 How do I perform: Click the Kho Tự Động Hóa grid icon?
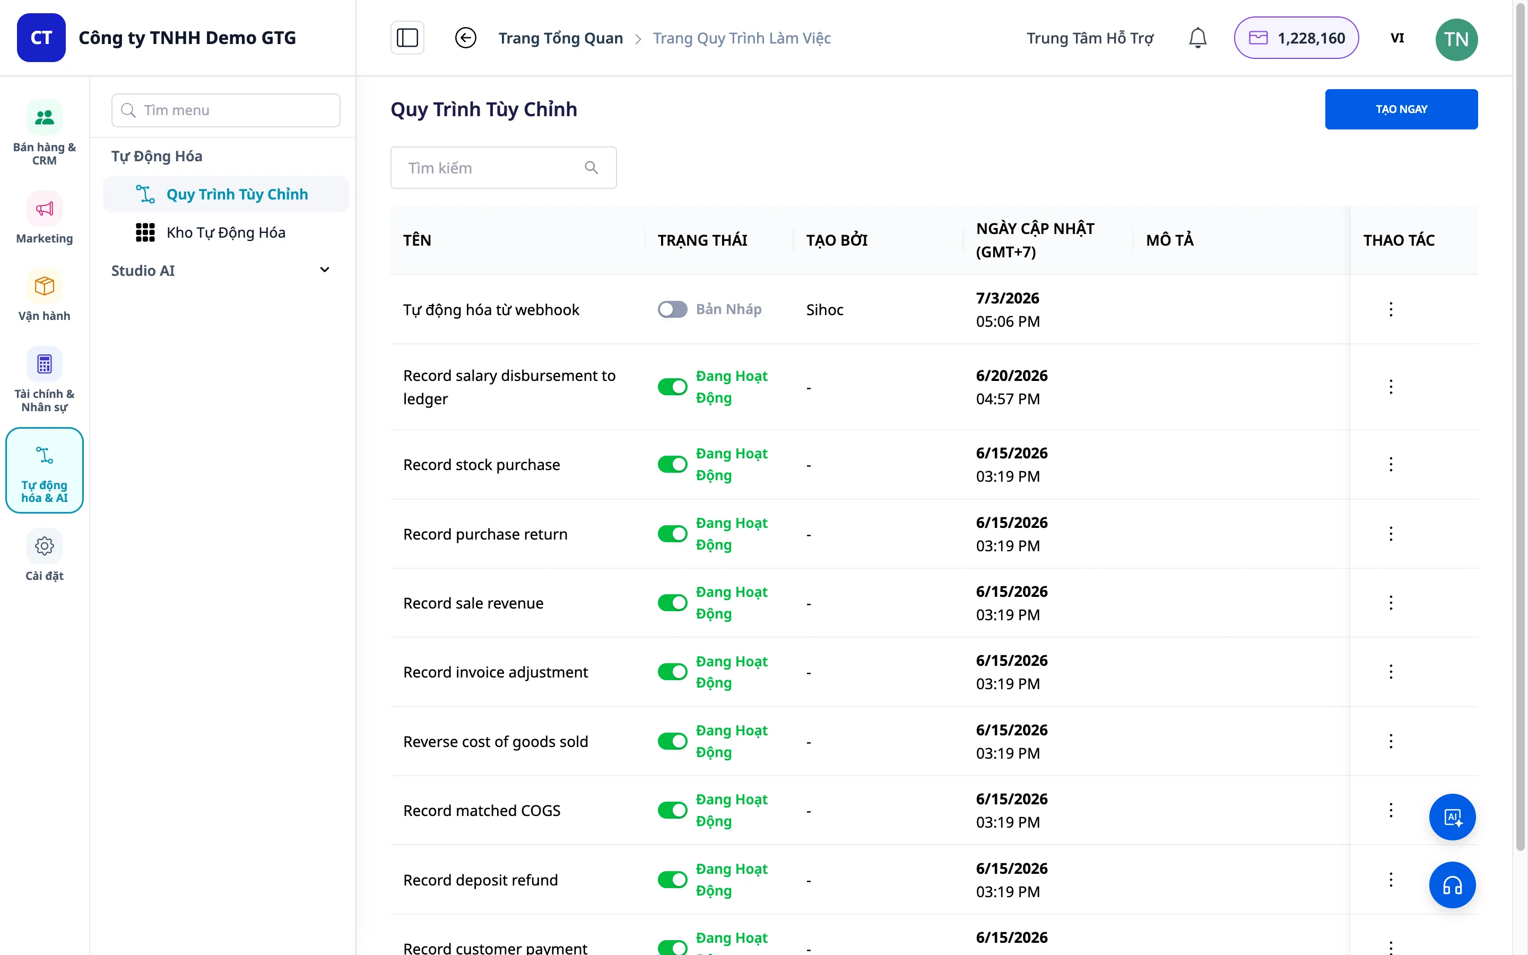click(145, 232)
